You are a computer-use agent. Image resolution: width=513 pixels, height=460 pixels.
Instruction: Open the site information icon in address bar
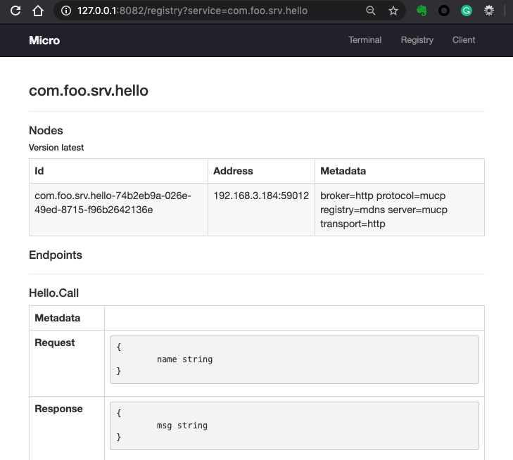point(65,11)
